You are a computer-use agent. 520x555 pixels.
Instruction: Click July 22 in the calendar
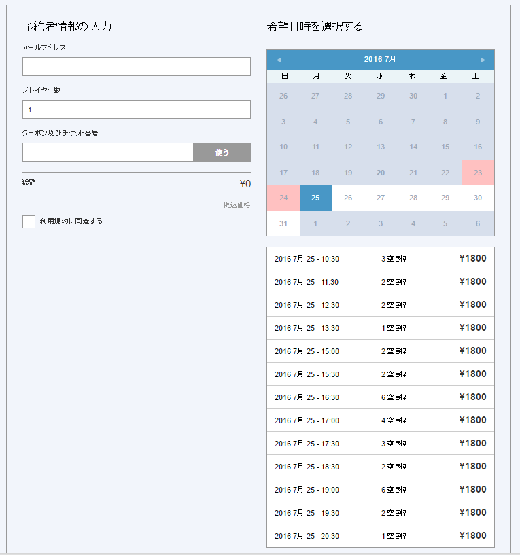445,173
